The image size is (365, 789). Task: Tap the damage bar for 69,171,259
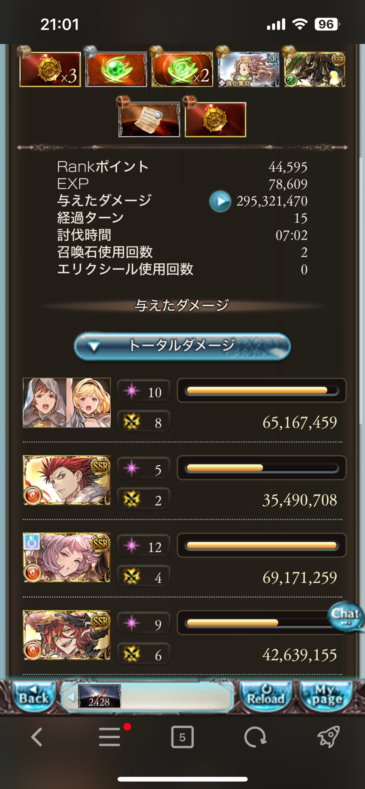coord(262,545)
